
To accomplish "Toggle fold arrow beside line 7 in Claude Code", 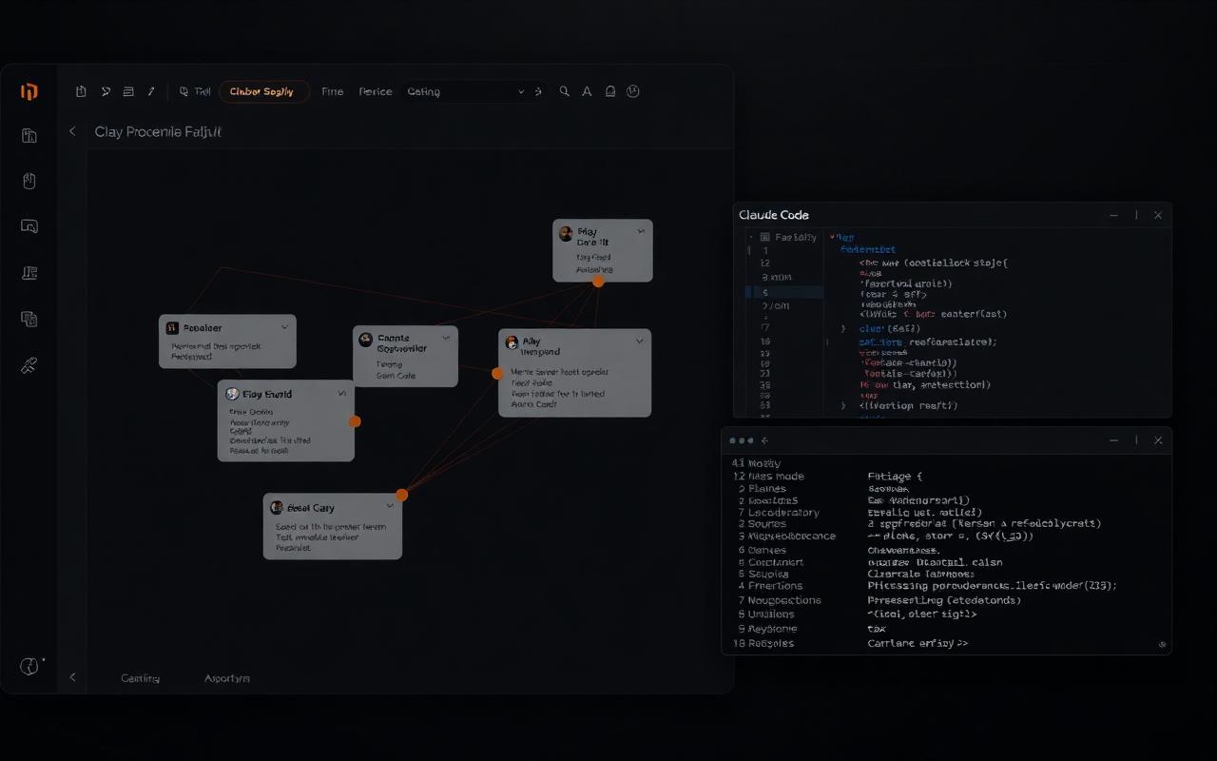I will 841,328.
